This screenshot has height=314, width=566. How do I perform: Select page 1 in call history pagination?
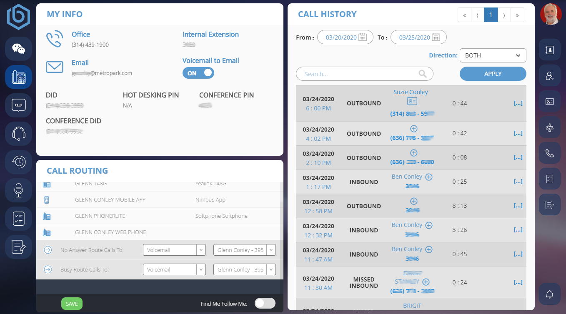coord(491,15)
